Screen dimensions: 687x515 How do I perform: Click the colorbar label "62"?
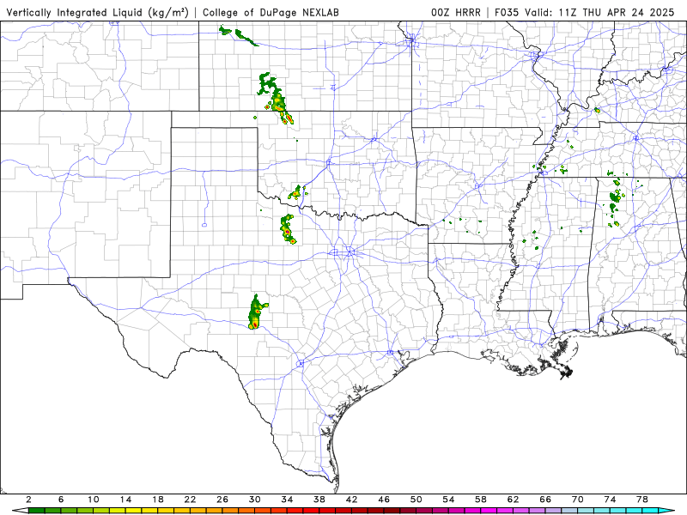(x=513, y=500)
